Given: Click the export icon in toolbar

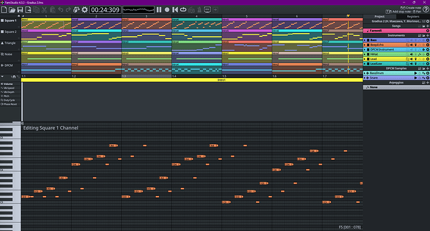Looking at the screenshot, I should [28, 10].
